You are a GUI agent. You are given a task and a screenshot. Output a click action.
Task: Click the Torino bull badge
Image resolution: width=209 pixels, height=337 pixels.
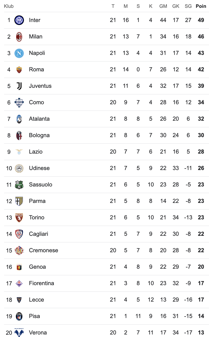point(19,218)
